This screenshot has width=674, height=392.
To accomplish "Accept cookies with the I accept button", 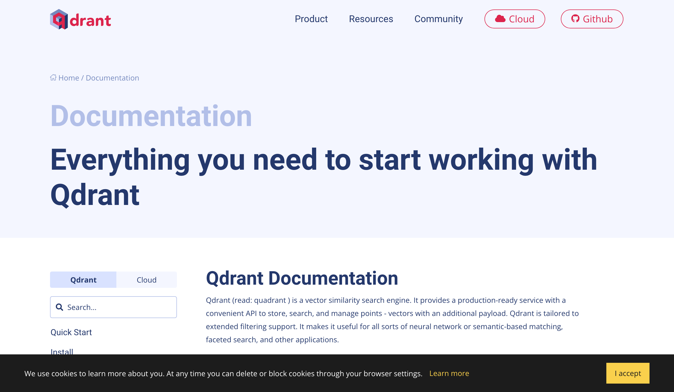I will coord(628,373).
